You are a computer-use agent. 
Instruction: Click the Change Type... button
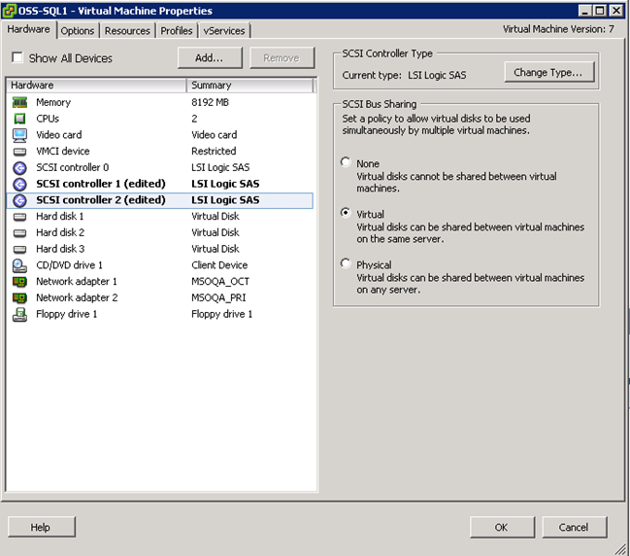coord(549,72)
